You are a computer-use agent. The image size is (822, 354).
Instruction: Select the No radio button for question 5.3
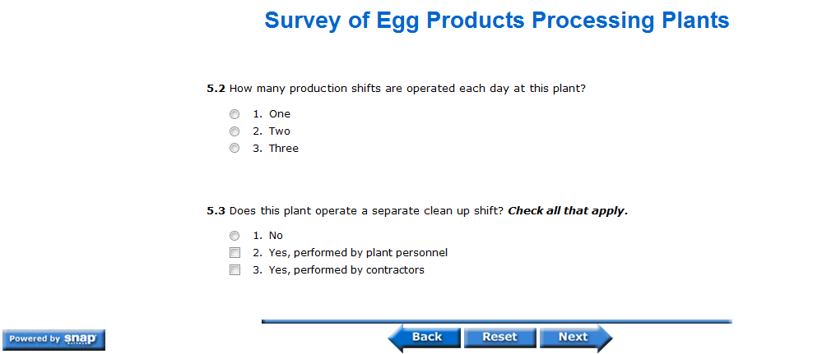click(235, 236)
